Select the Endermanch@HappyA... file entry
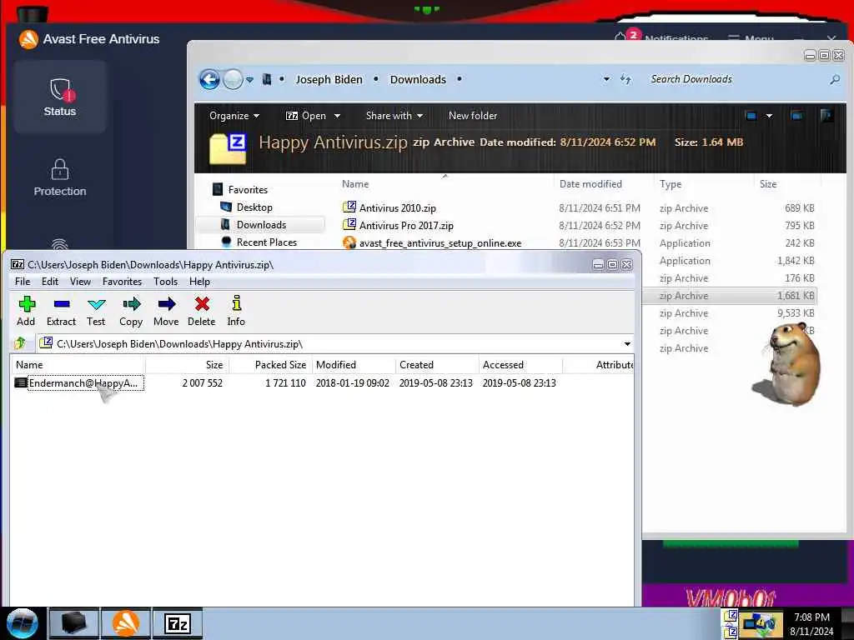Screen dimensions: 854x640 (x=80, y=383)
